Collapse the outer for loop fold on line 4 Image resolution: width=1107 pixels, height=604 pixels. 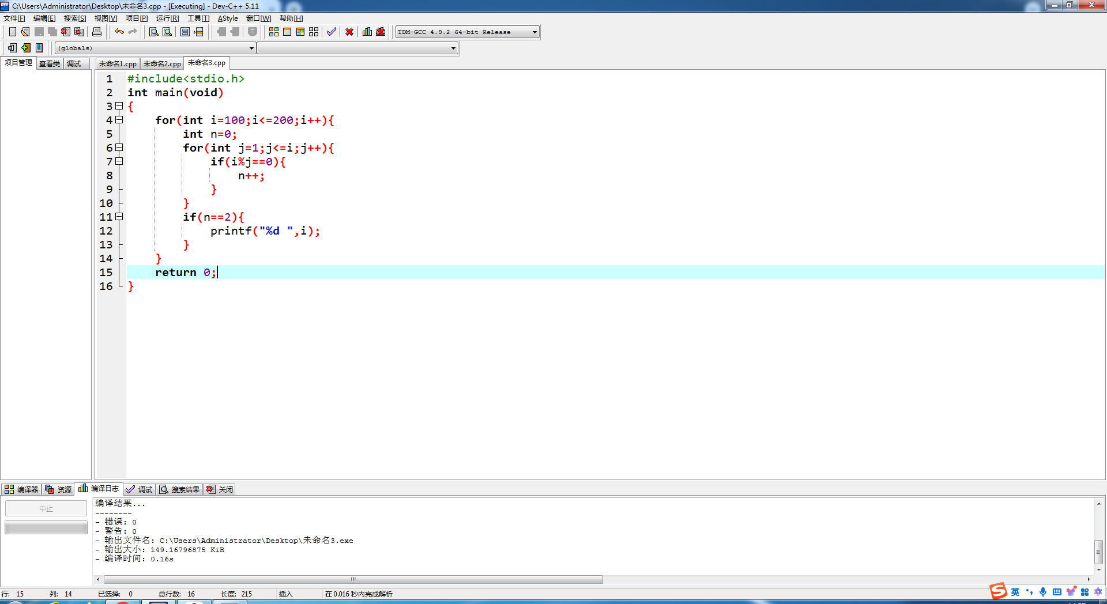(119, 120)
